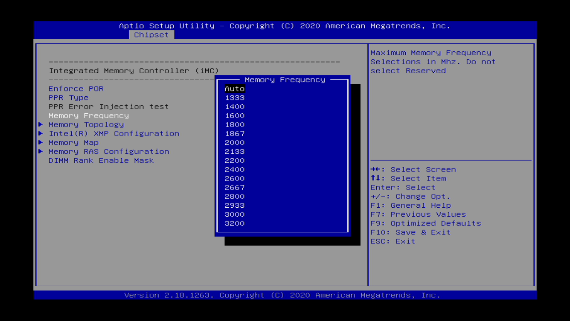Select 3200 in the popup list

[235, 223]
